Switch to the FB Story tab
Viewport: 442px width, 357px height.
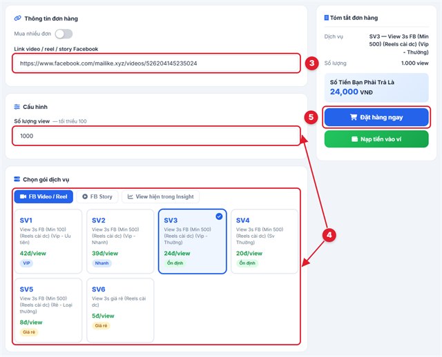coord(97,196)
